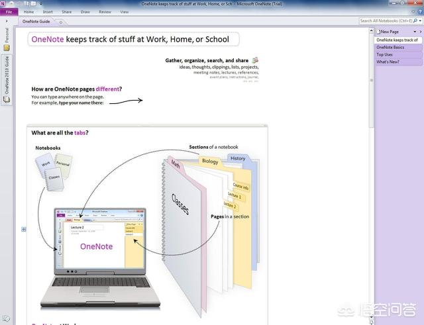This screenshot has width=424, height=325.
Task: Switch to the Draw ribbon tab
Action: tap(85, 12)
